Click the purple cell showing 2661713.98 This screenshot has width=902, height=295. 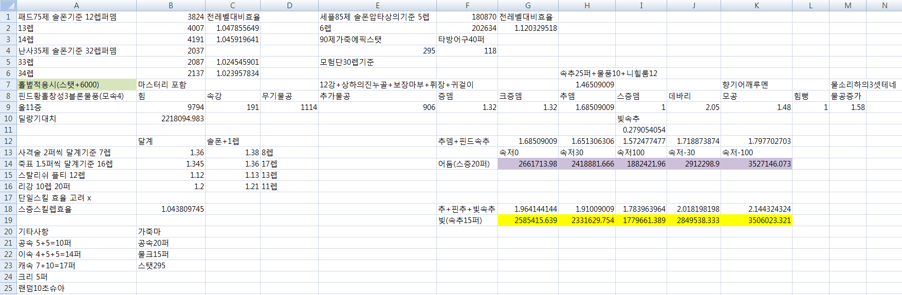[528, 164]
